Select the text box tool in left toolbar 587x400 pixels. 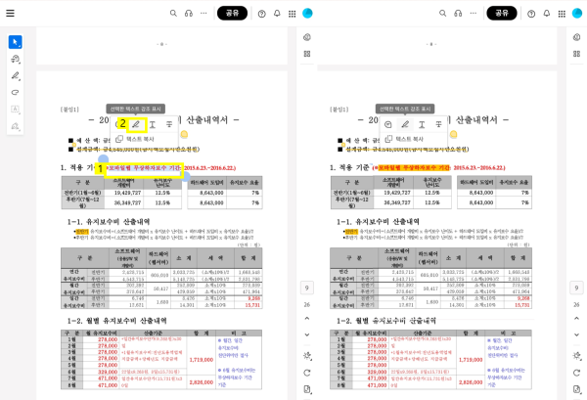click(15, 110)
